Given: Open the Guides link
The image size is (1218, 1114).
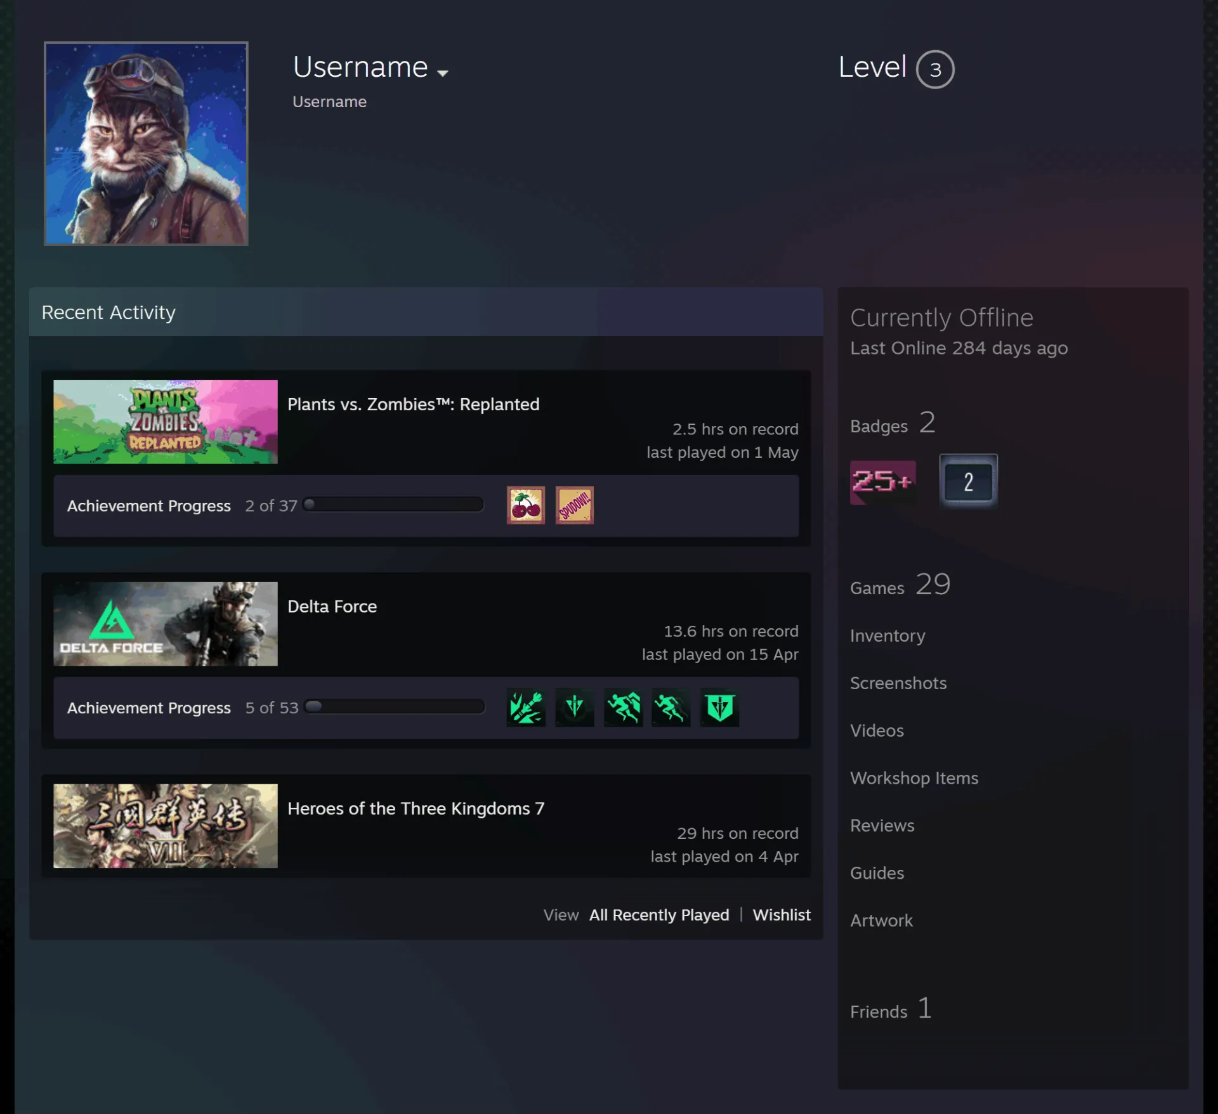Looking at the screenshot, I should [x=877, y=873].
